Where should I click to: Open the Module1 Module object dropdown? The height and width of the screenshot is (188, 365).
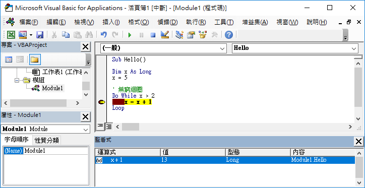[85, 130]
